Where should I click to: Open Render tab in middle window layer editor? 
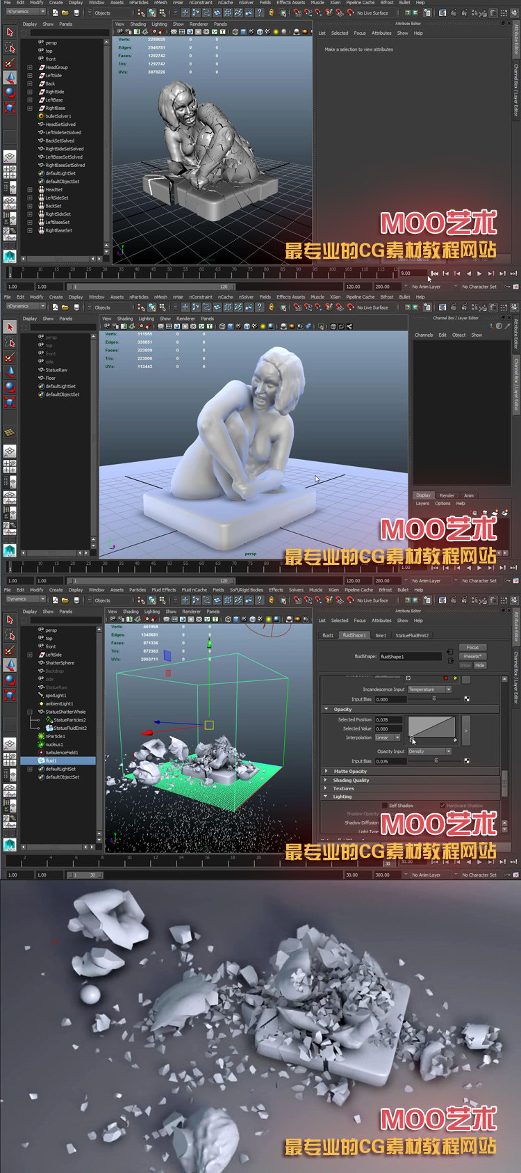tap(447, 495)
